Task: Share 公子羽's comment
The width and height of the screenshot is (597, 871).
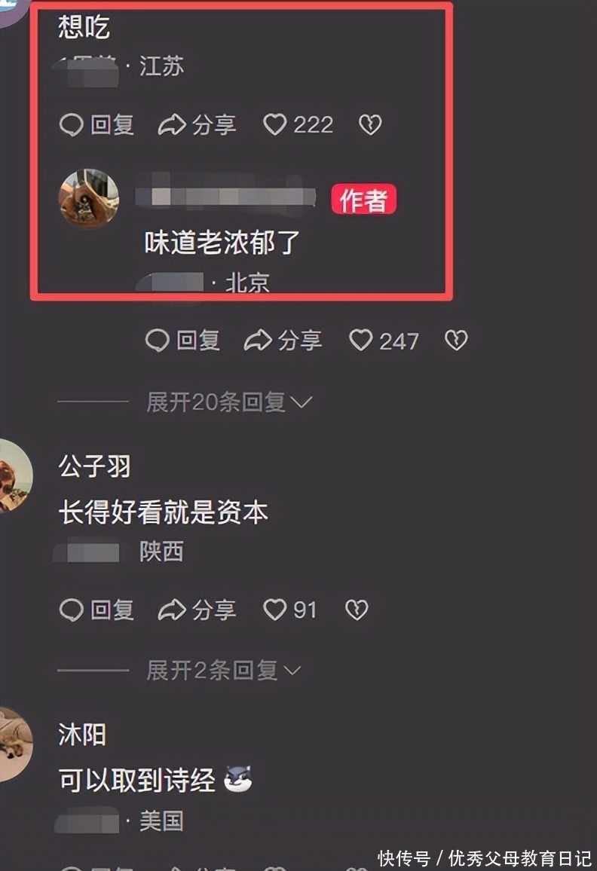Action: pyautogui.click(x=197, y=610)
